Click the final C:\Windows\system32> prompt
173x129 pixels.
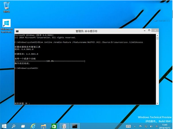[x=26, y=68]
